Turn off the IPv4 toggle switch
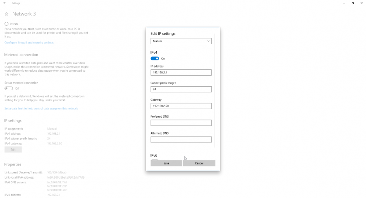This screenshot has width=366, height=198. pyautogui.click(x=155, y=58)
